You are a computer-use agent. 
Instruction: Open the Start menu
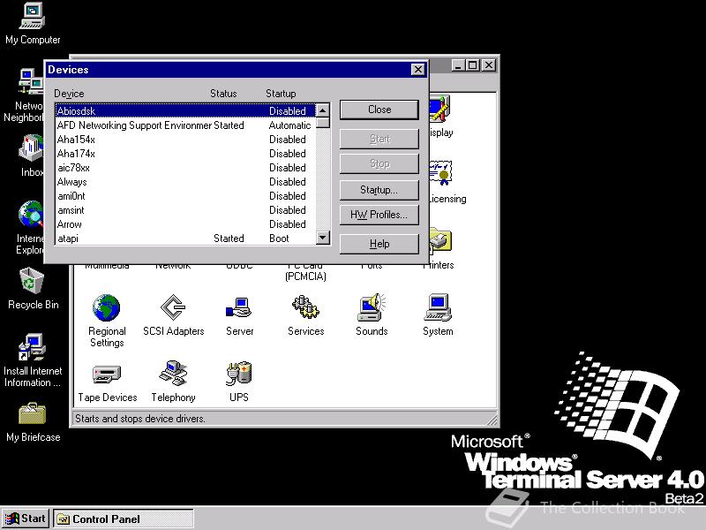(26, 519)
